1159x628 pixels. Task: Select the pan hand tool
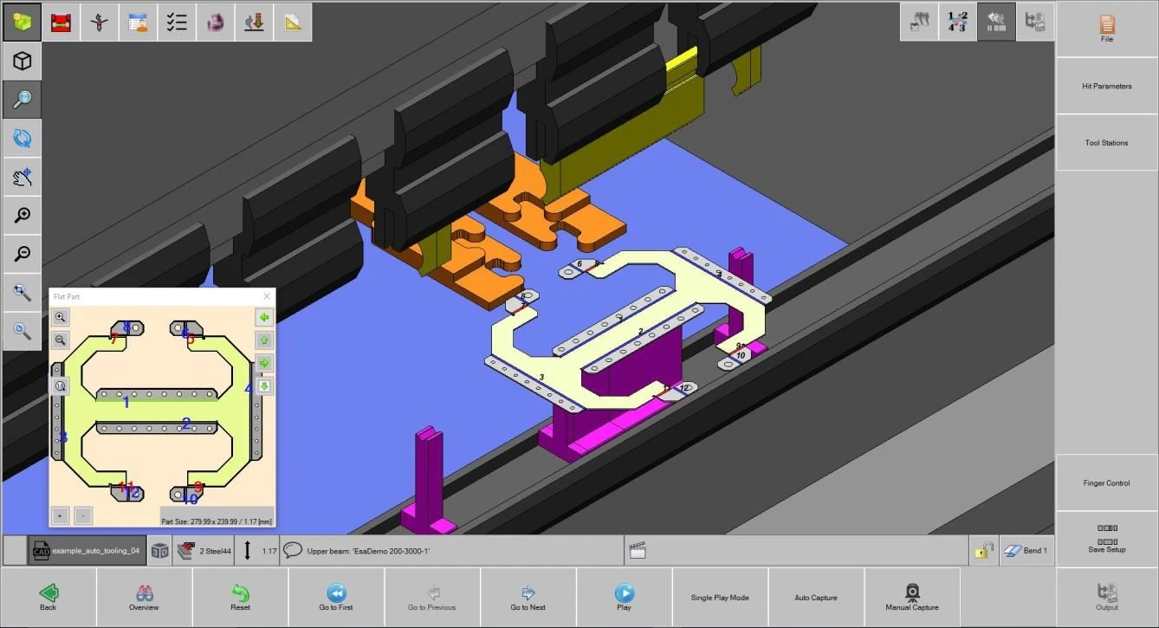(22, 177)
